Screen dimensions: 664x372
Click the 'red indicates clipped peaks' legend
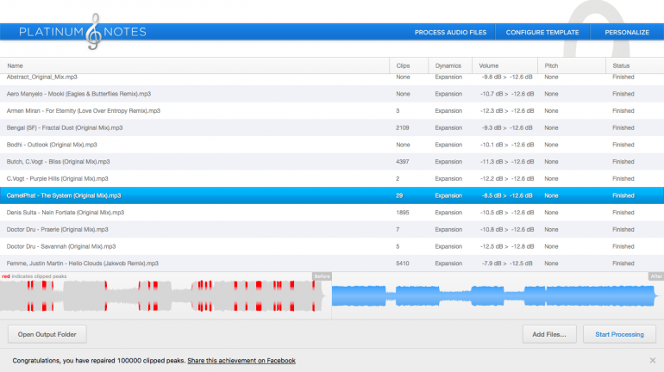pyautogui.click(x=34, y=276)
